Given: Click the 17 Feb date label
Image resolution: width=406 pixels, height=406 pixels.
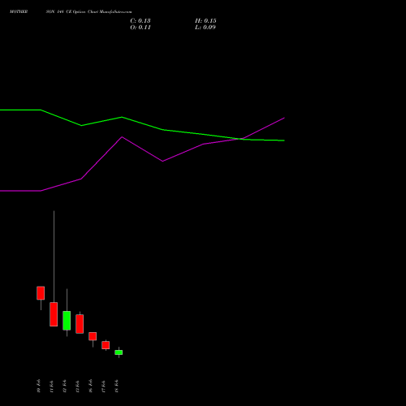Looking at the screenshot, I should tap(103, 386).
